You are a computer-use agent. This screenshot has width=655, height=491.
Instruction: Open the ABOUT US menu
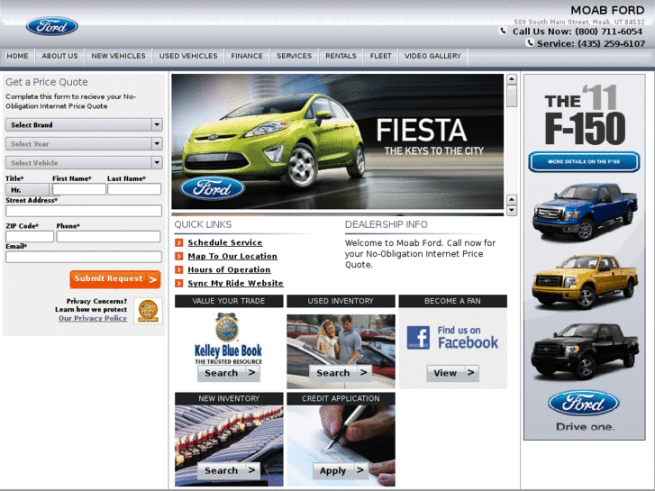pyautogui.click(x=59, y=56)
